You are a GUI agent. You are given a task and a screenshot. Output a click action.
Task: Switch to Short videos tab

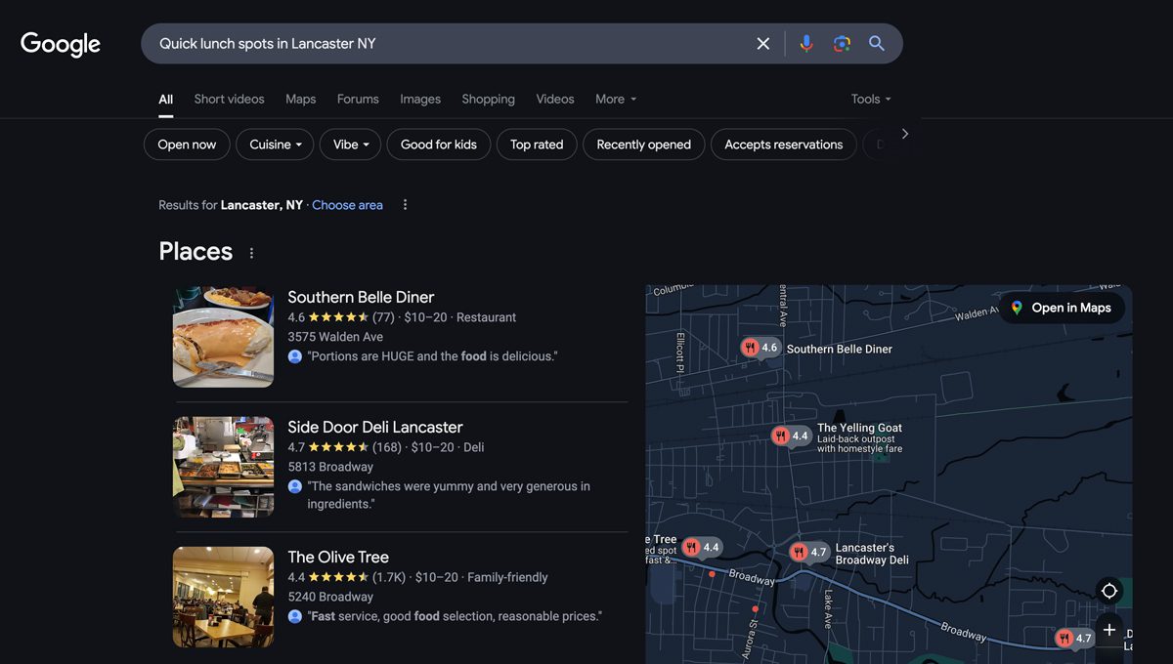click(x=229, y=99)
